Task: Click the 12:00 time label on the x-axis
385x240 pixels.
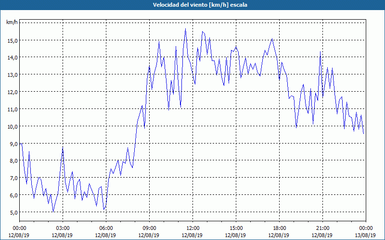Action: pos(192,228)
